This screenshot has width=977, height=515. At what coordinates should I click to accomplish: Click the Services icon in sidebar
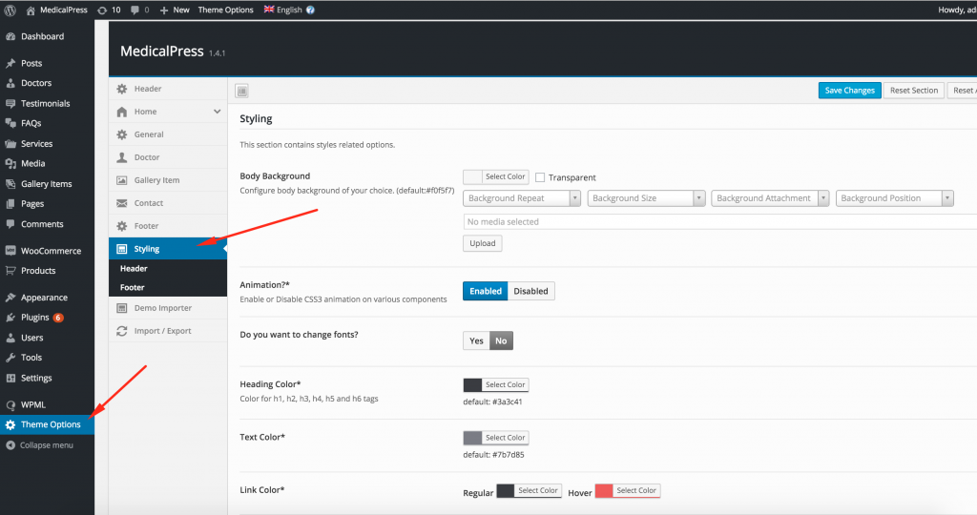10,144
